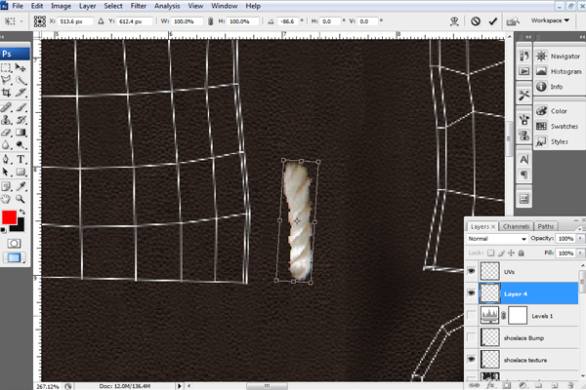This screenshot has width=586, height=390.
Task: Expand the Navigator dock to full panels
Action: point(582,37)
